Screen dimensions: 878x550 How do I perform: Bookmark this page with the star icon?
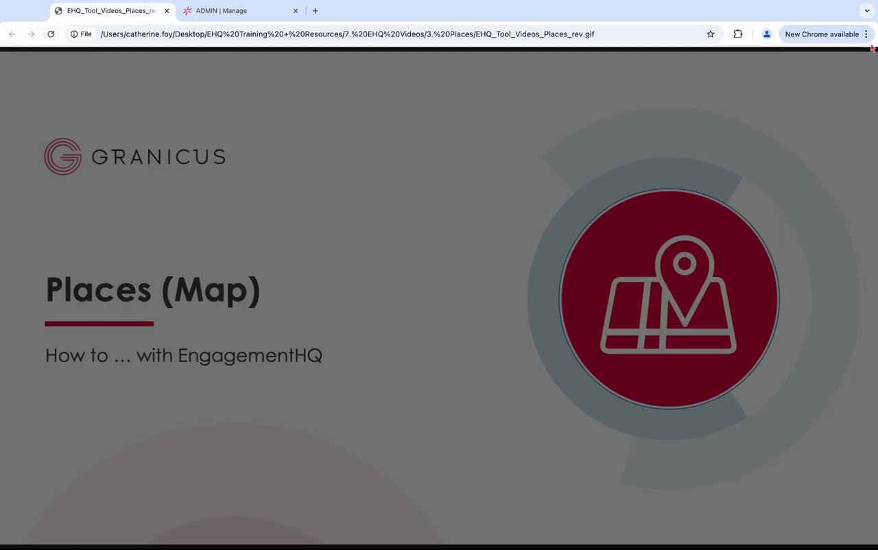[x=711, y=34]
